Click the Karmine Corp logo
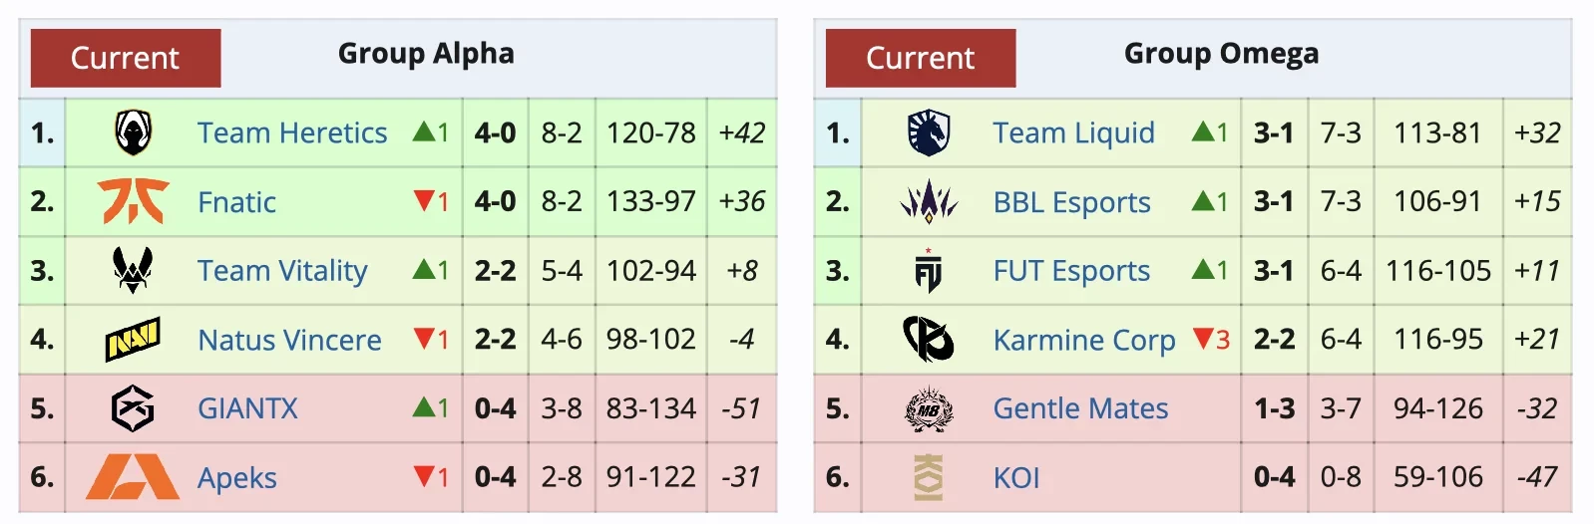 pyautogui.click(x=929, y=340)
